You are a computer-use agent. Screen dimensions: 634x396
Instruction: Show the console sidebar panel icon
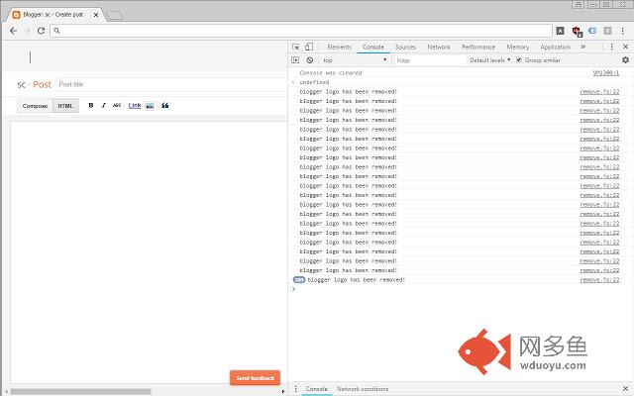point(295,60)
